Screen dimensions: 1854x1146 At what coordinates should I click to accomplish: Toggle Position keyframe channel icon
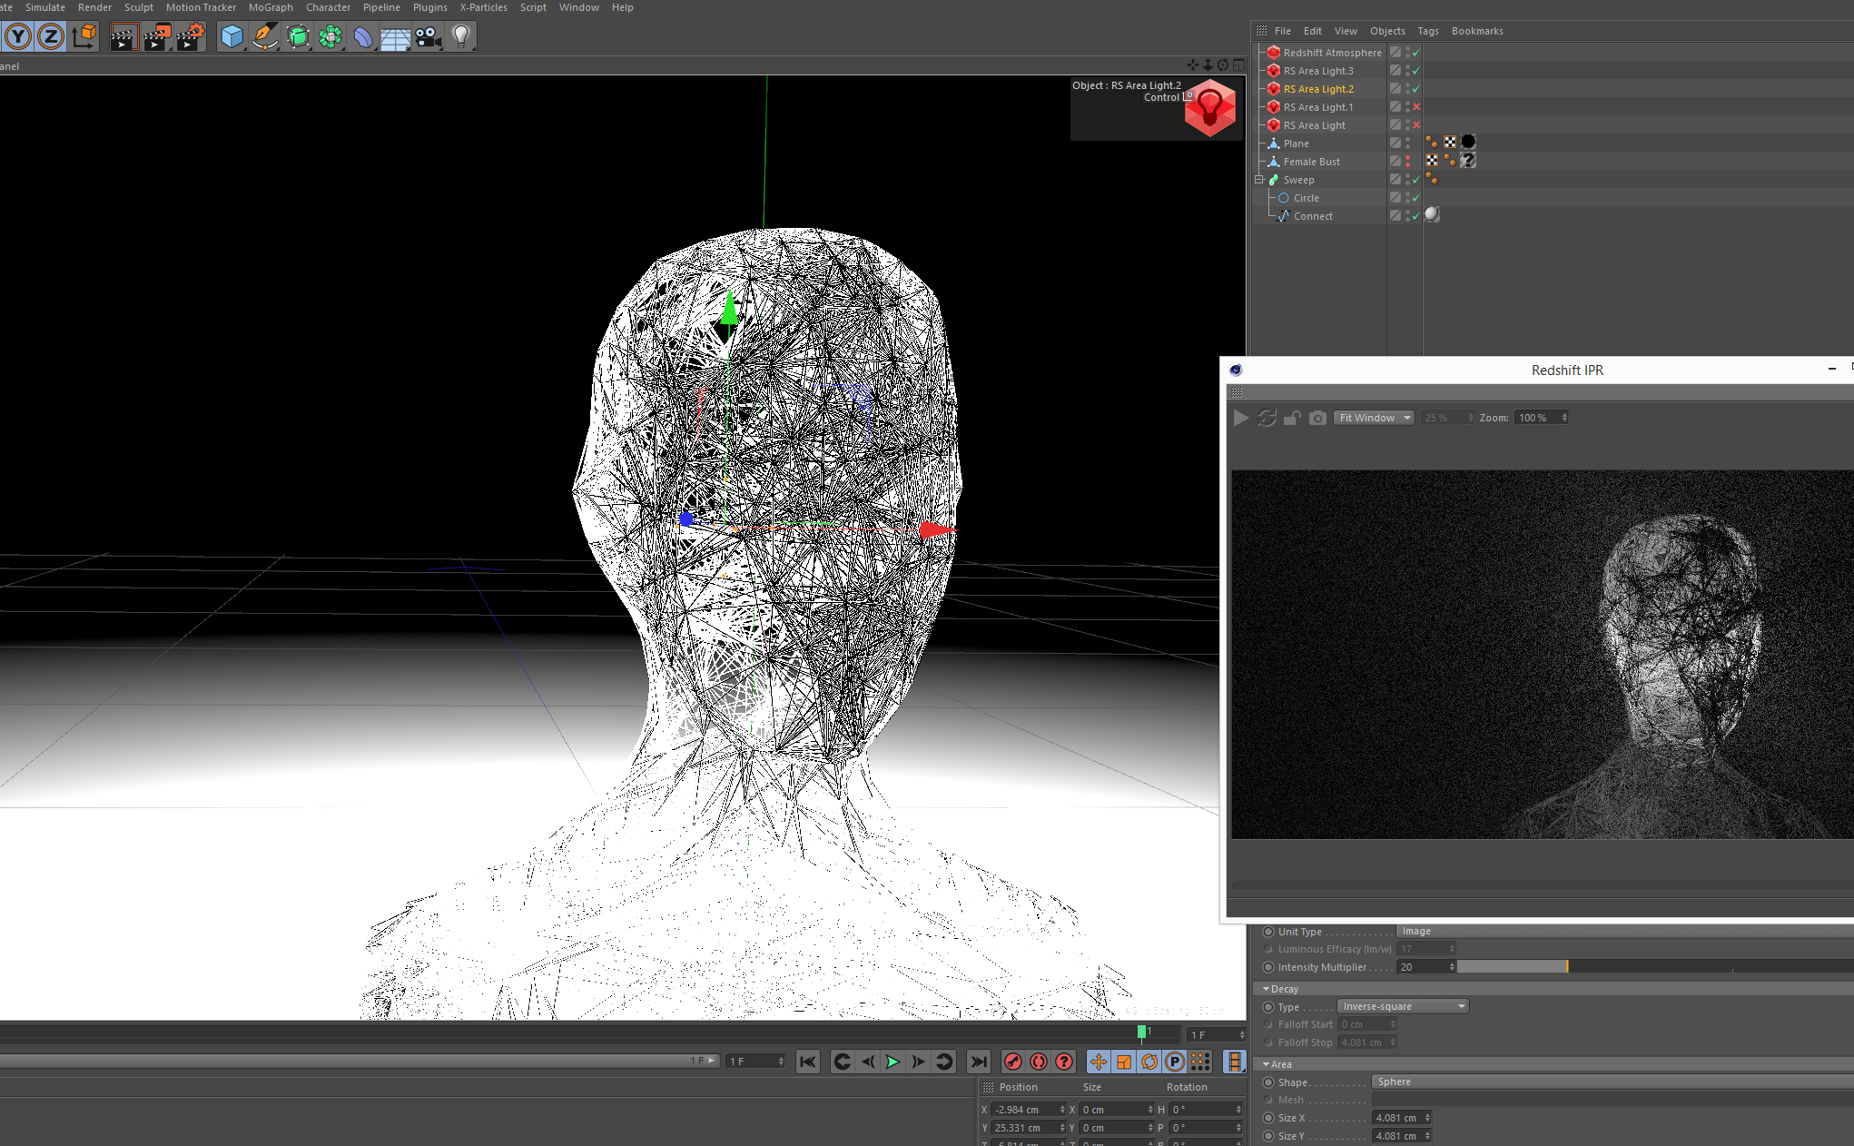[1099, 1062]
